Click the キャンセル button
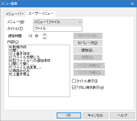 (96, 115)
